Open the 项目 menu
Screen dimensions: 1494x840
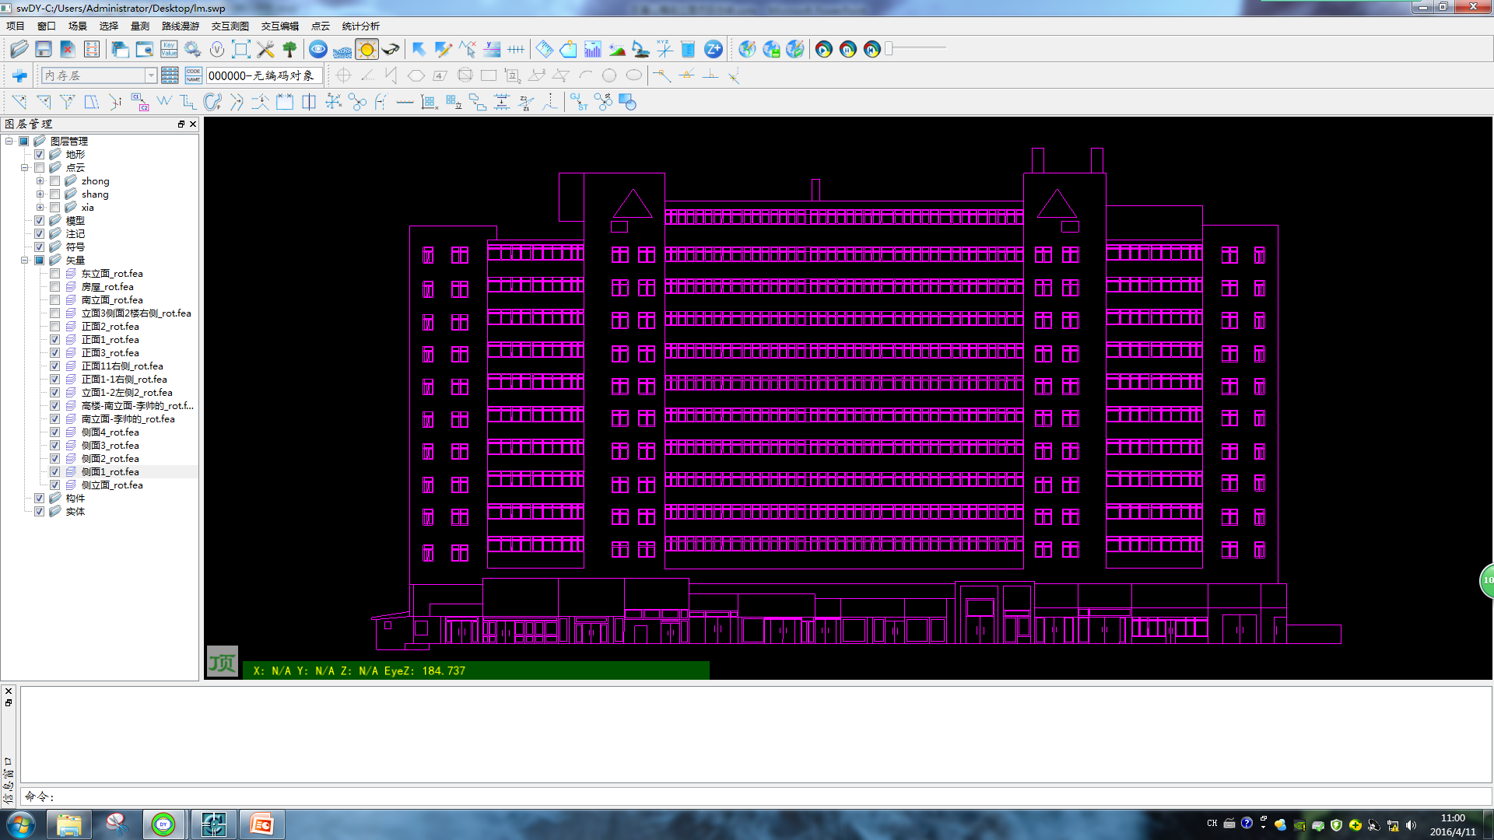16,26
